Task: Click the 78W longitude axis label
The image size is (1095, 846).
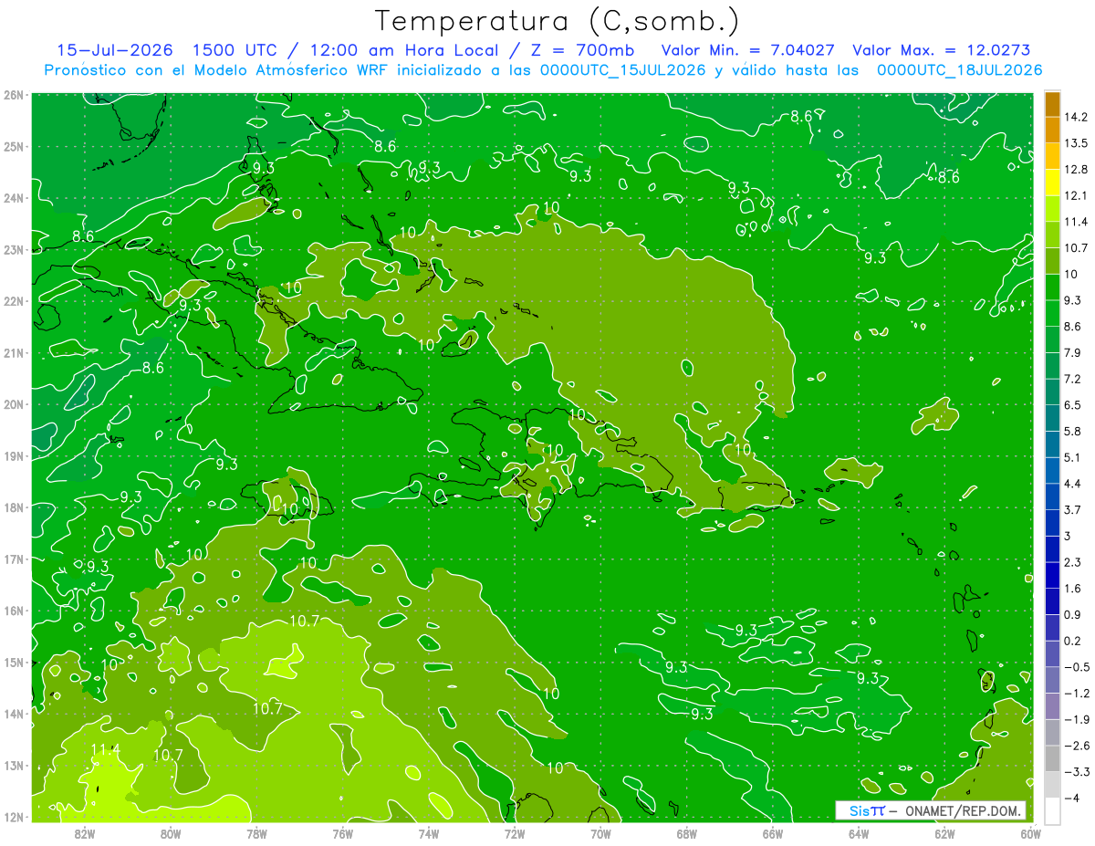Action: coord(256,832)
